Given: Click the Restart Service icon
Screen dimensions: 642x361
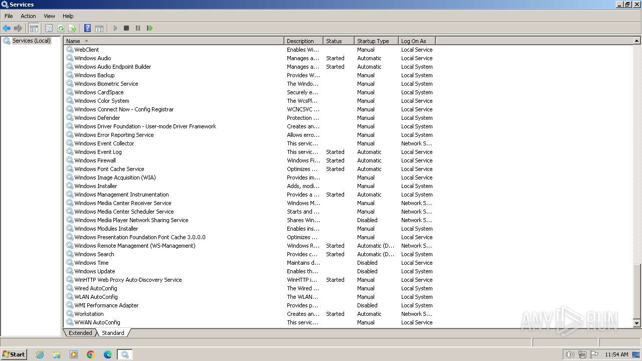Looking at the screenshot, I should click(x=149, y=28).
